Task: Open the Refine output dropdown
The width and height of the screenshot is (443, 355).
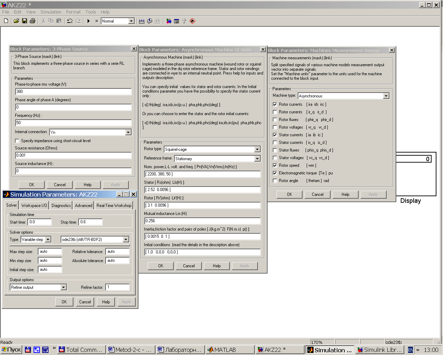Action: [x=63, y=287]
